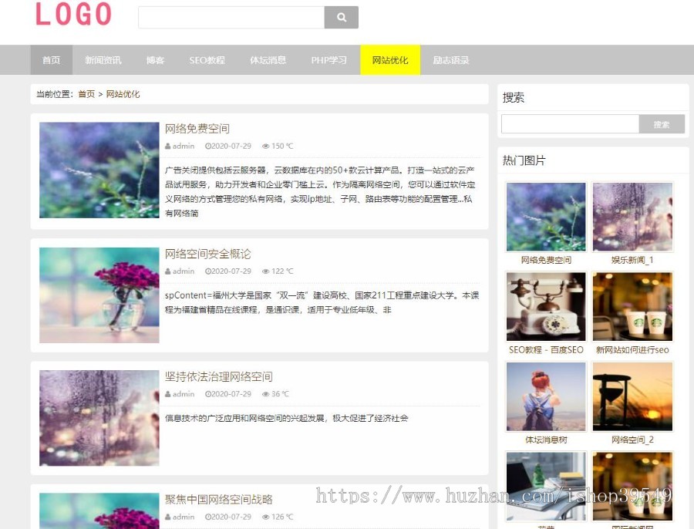This screenshot has width=694, height=529.
Task: Click the gray 搜索 button in sidebar
Action: pyautogui.click(x=662, y=124)
